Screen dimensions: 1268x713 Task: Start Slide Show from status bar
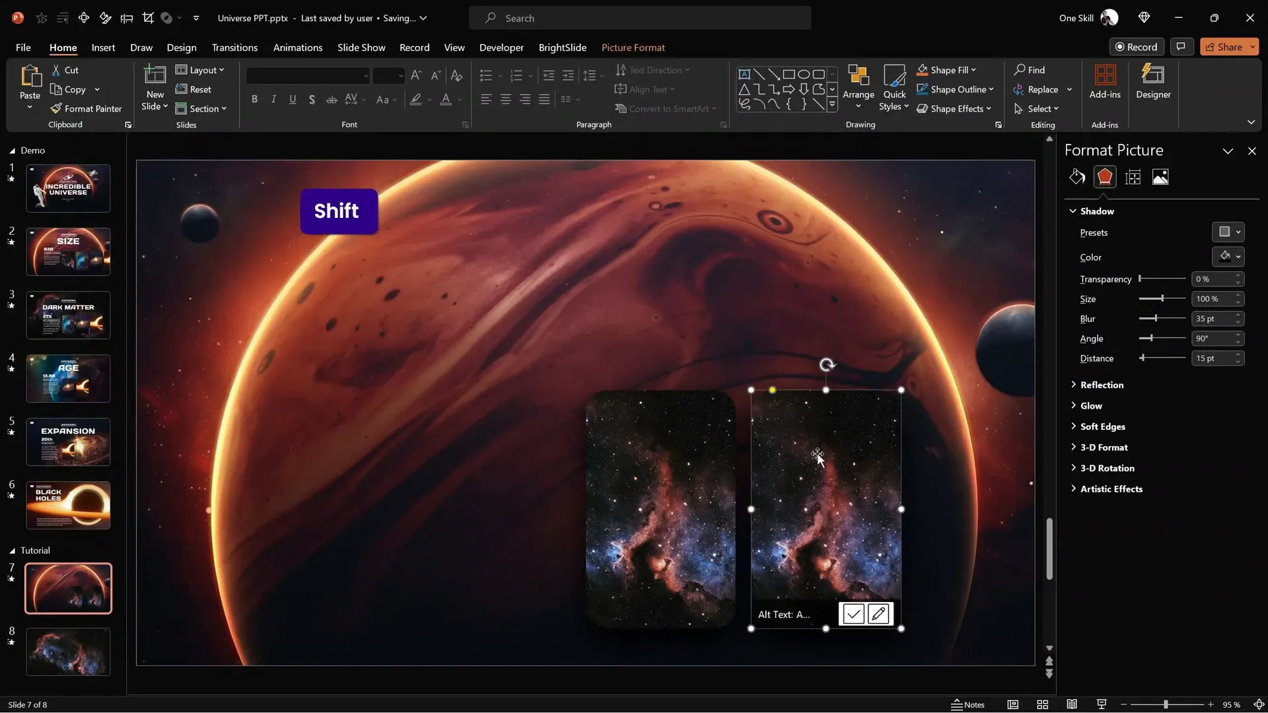coord(1101,705)
